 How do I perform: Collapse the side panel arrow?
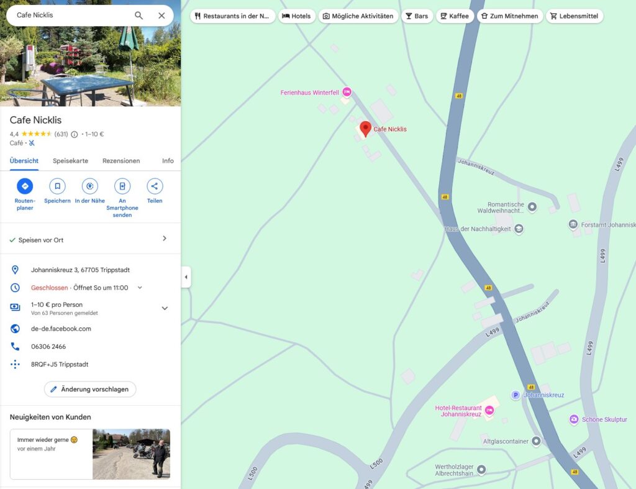(186, 277)
